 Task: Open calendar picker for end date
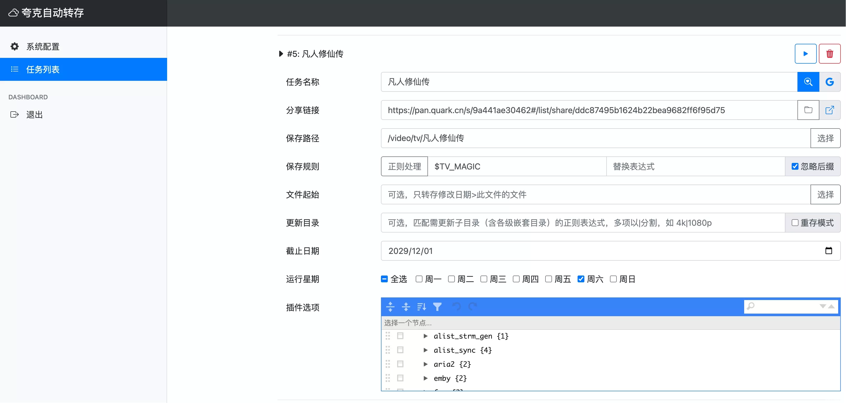829,251
